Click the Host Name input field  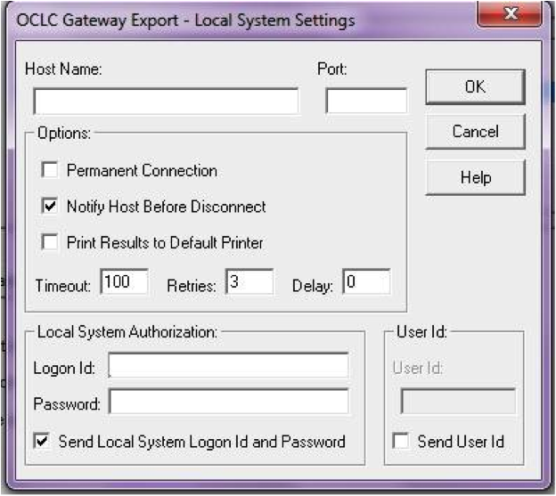point(166,102)
